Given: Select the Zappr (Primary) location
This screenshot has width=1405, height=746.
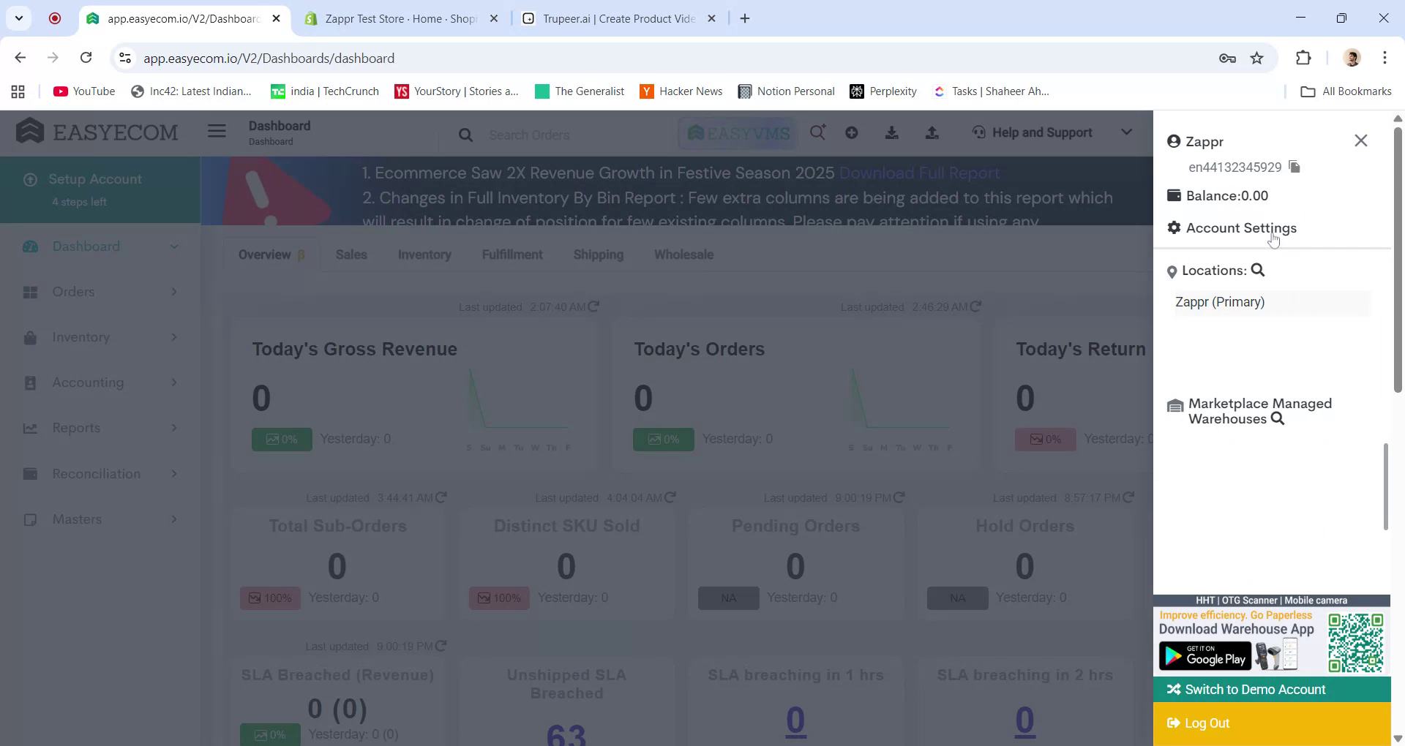Looking at the screenshot, I should coord(1220,301).
